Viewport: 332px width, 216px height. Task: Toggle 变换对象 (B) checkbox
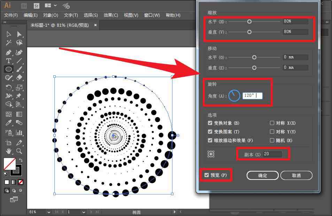[210, 123]
